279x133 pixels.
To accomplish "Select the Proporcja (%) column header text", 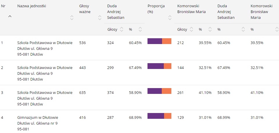I will pos(156,9).
